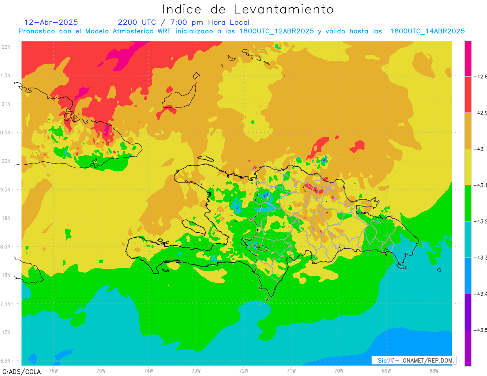Viewport: 487px width, 376px height.
Task: Click the '70W' longitude label
Action: pyautogui.click(x=339, y=370)
